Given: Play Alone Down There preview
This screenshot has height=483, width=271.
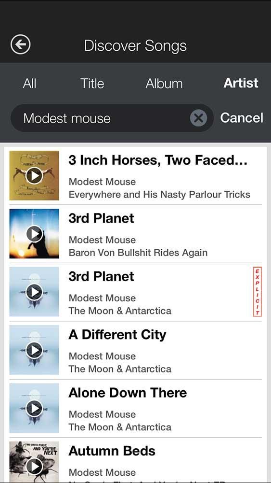Looking at the screenshot, I should pyautogui.click(x=34, y=409).
